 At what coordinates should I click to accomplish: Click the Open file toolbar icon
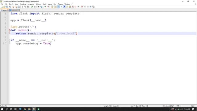[4, 7]
